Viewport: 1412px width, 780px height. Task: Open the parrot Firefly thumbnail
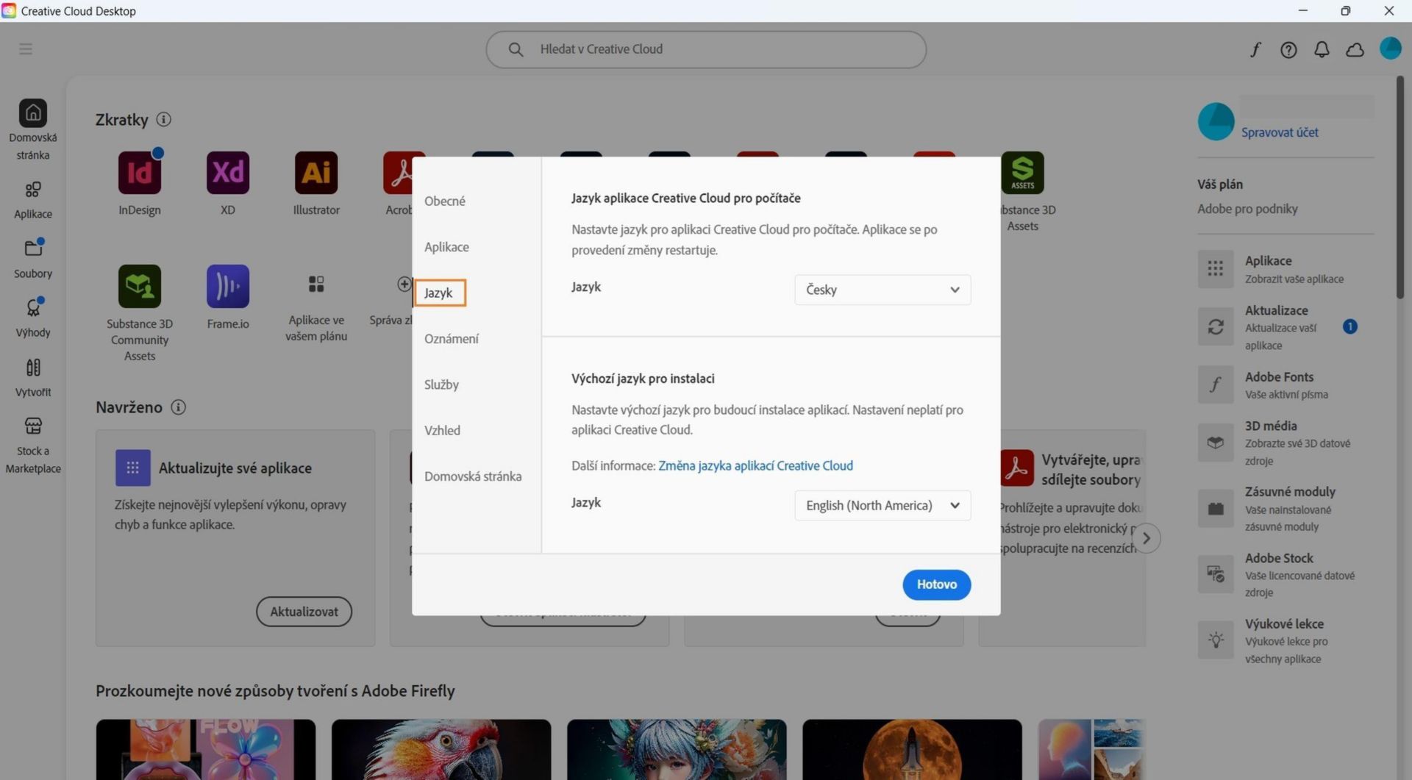pos(441,749)
